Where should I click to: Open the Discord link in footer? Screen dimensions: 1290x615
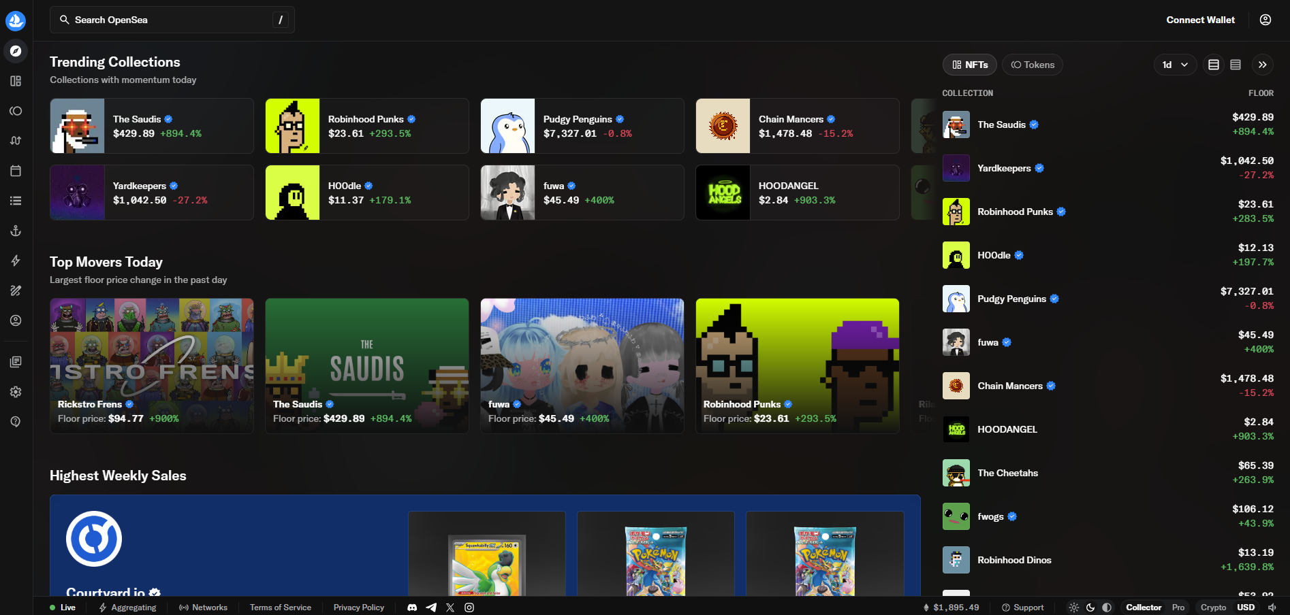click(x=412, y=608)
